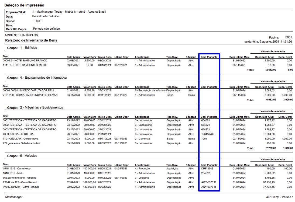Click row '1616.1616 - Moto'
This screenshot has width=295, height=202.
point(147,173)
